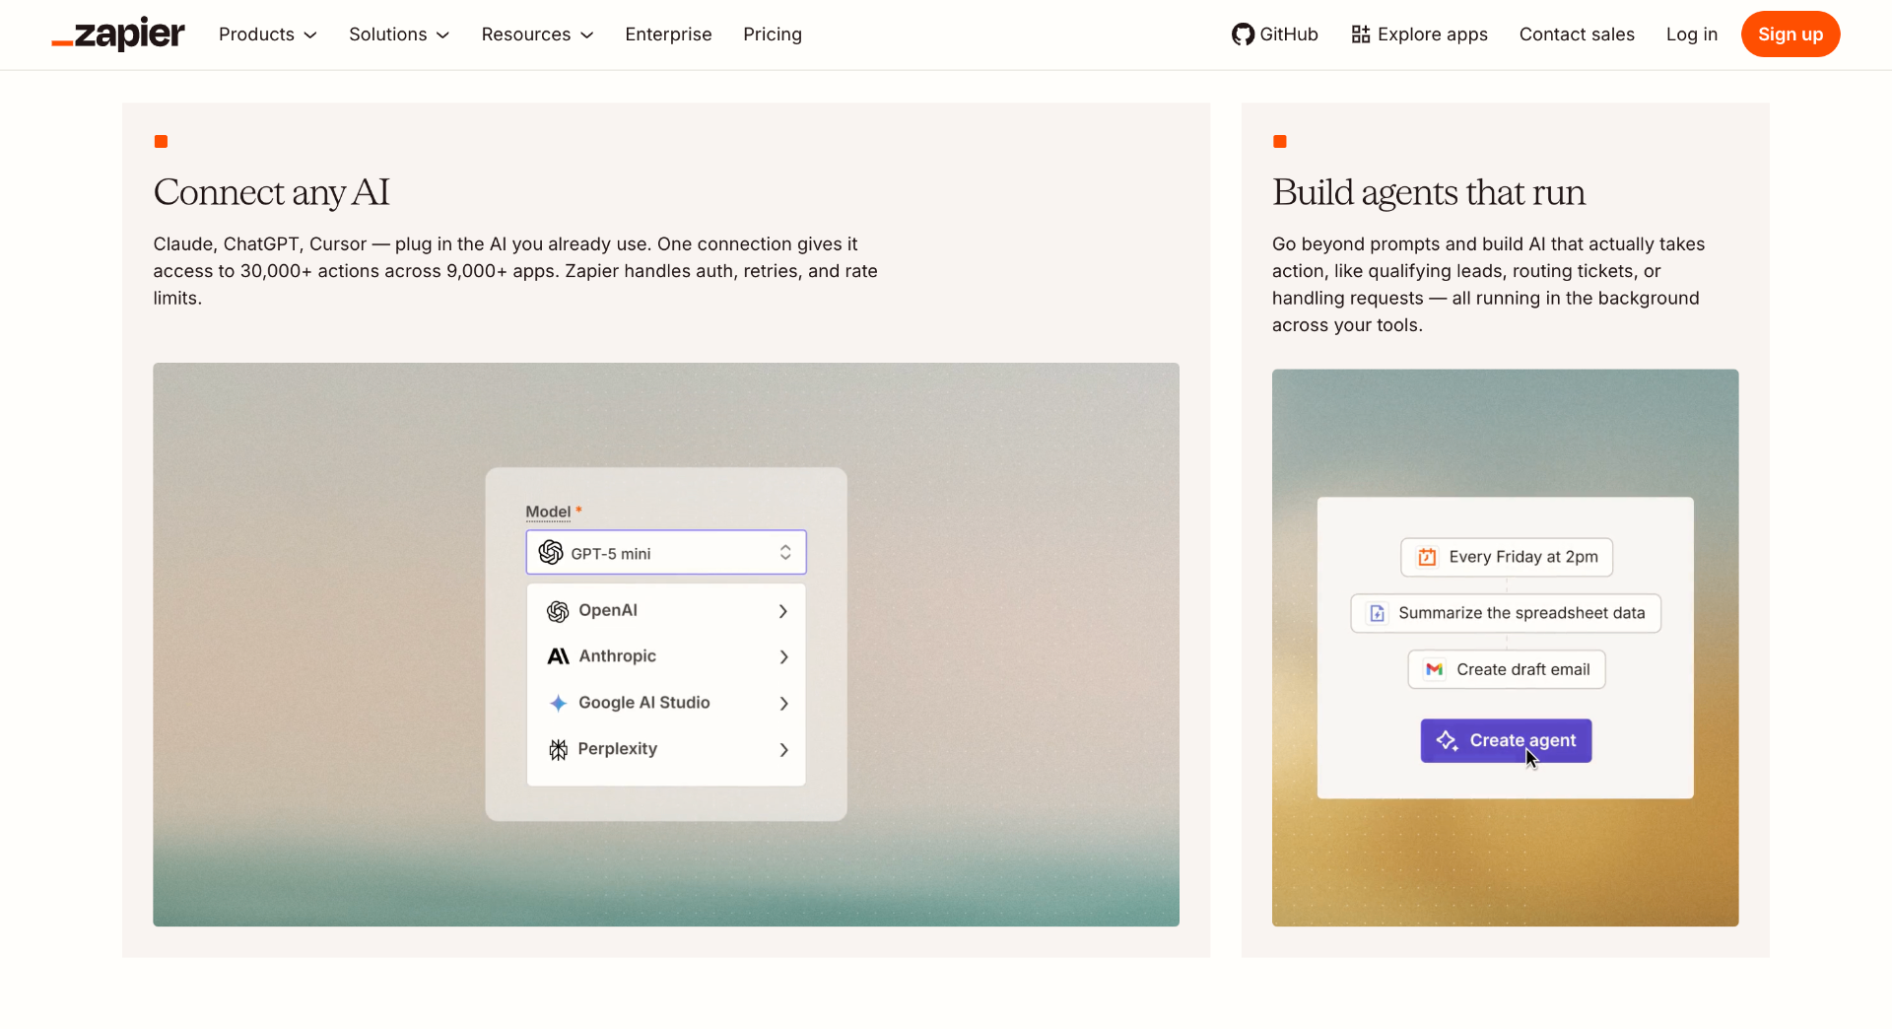Click the Connect any AI heading
The height and width of the screenshot is (1029, 1892).
(271, 192)
